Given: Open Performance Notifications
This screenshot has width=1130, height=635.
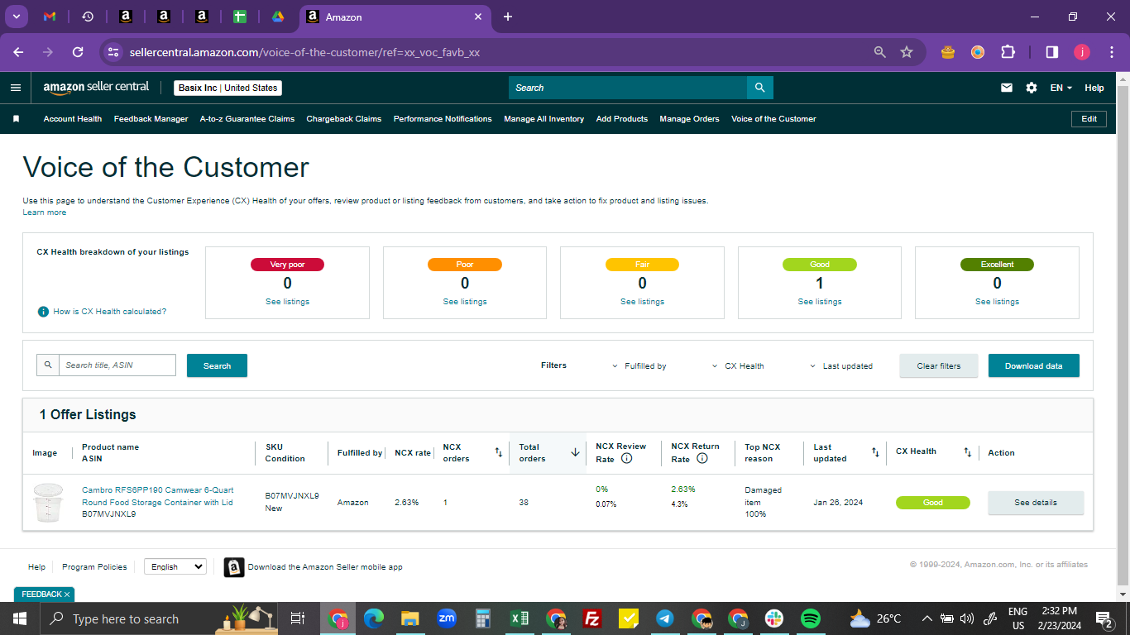Looking at the screenshot, I should pyautogui.click(x=443, y=119).
